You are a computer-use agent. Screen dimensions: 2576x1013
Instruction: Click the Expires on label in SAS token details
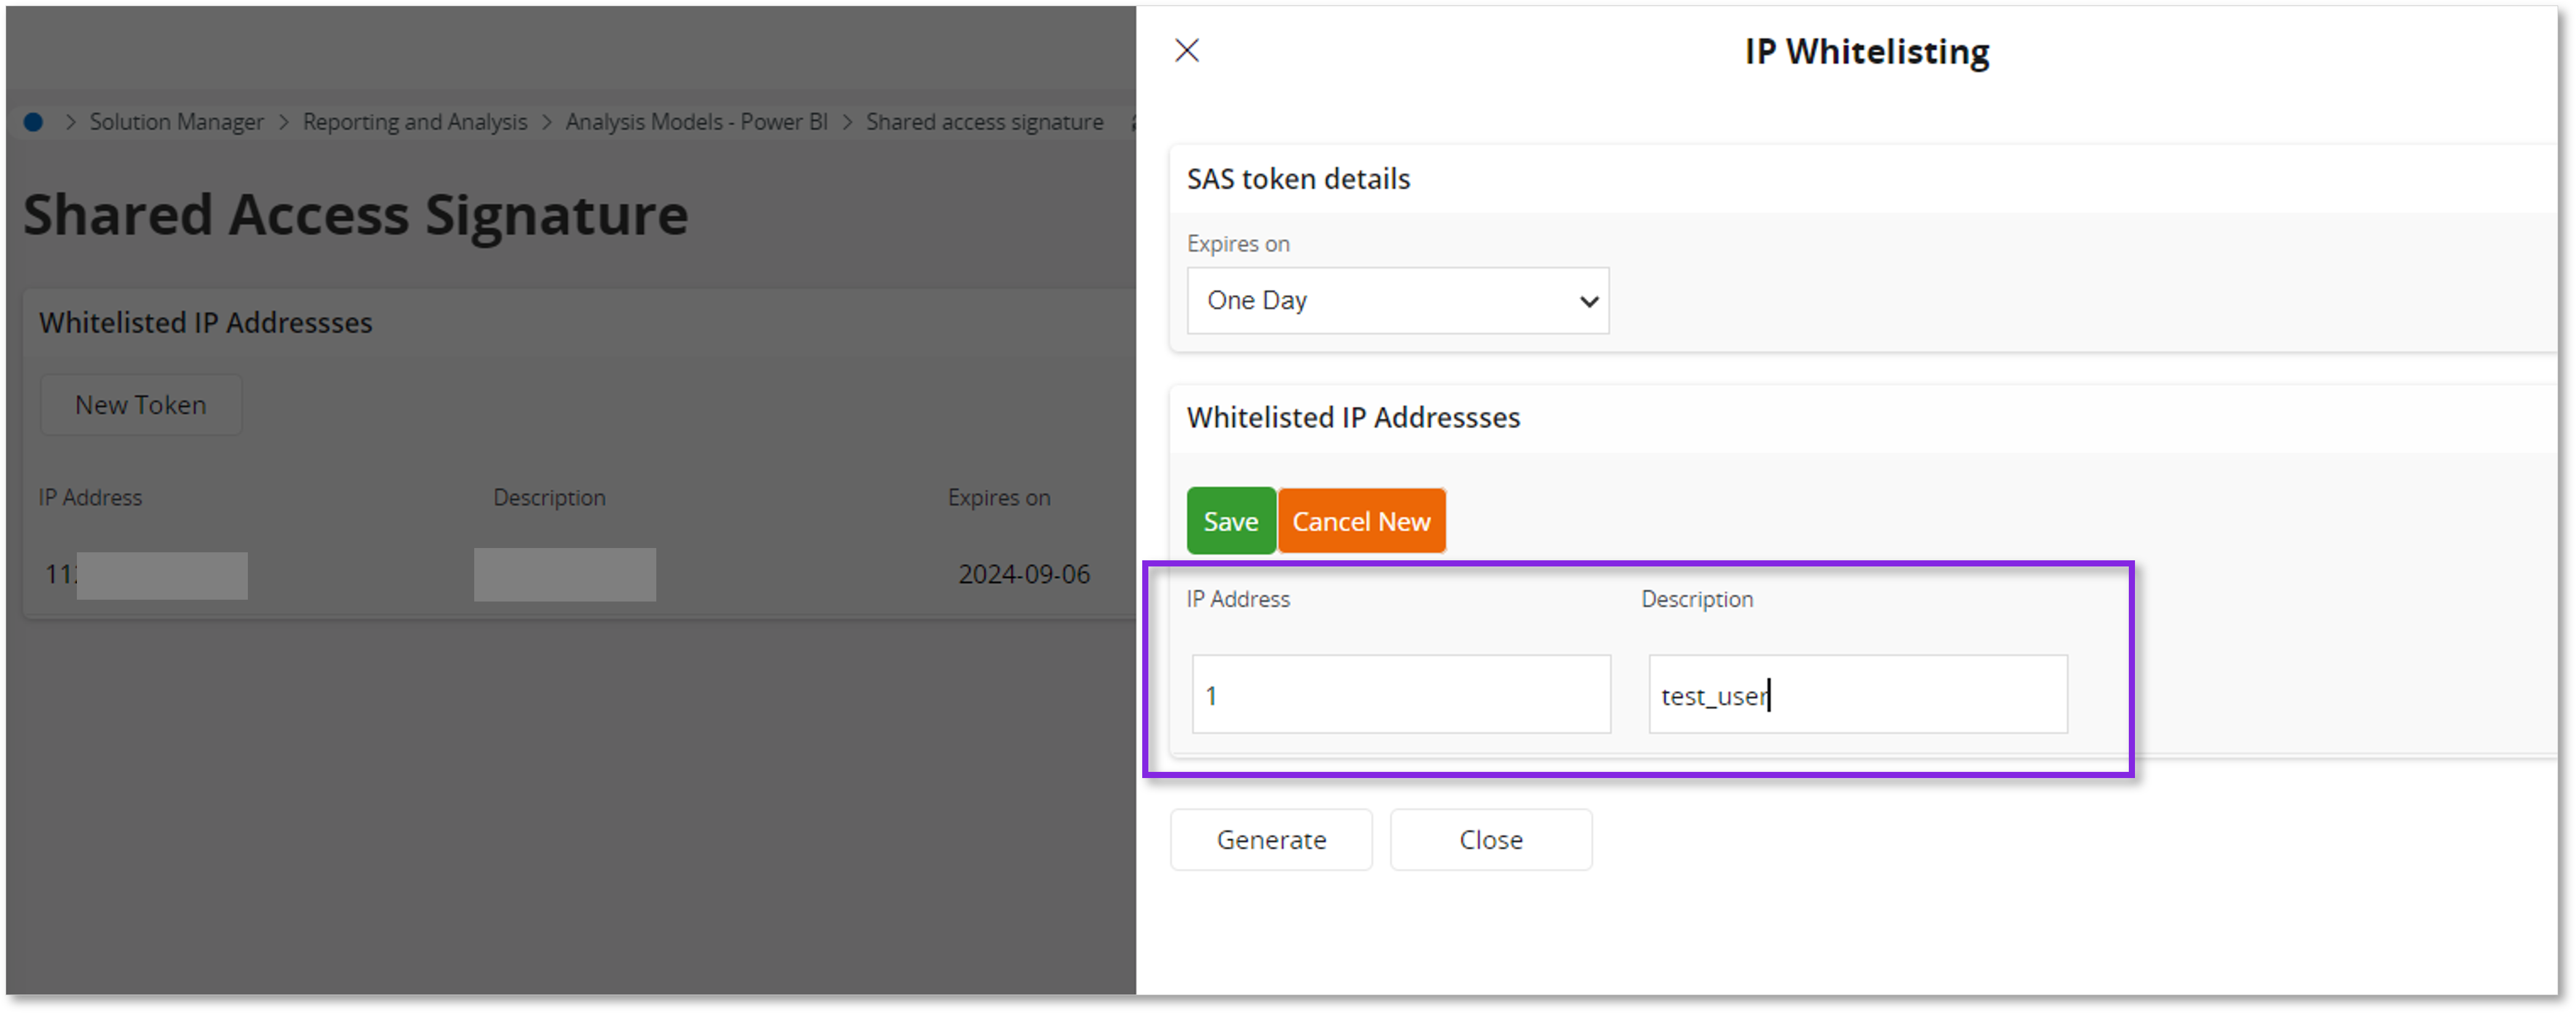(x=1238, y=244)
